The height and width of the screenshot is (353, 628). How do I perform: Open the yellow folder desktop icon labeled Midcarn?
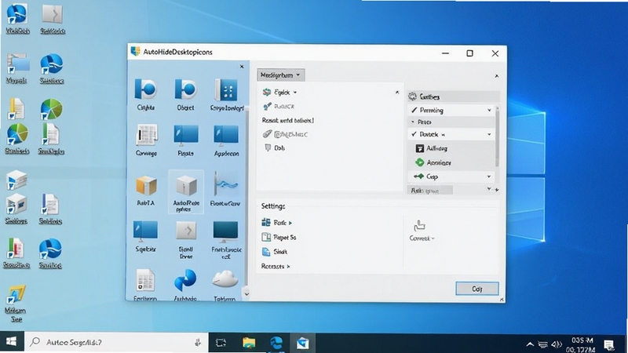click(x=16, y=304)
